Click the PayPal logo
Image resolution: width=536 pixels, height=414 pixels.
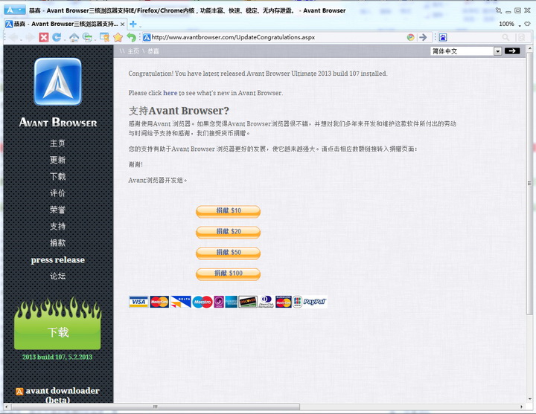pos(315,302)
